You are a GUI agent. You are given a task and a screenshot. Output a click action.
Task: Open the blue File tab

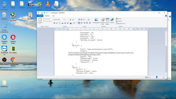(40, 16)
